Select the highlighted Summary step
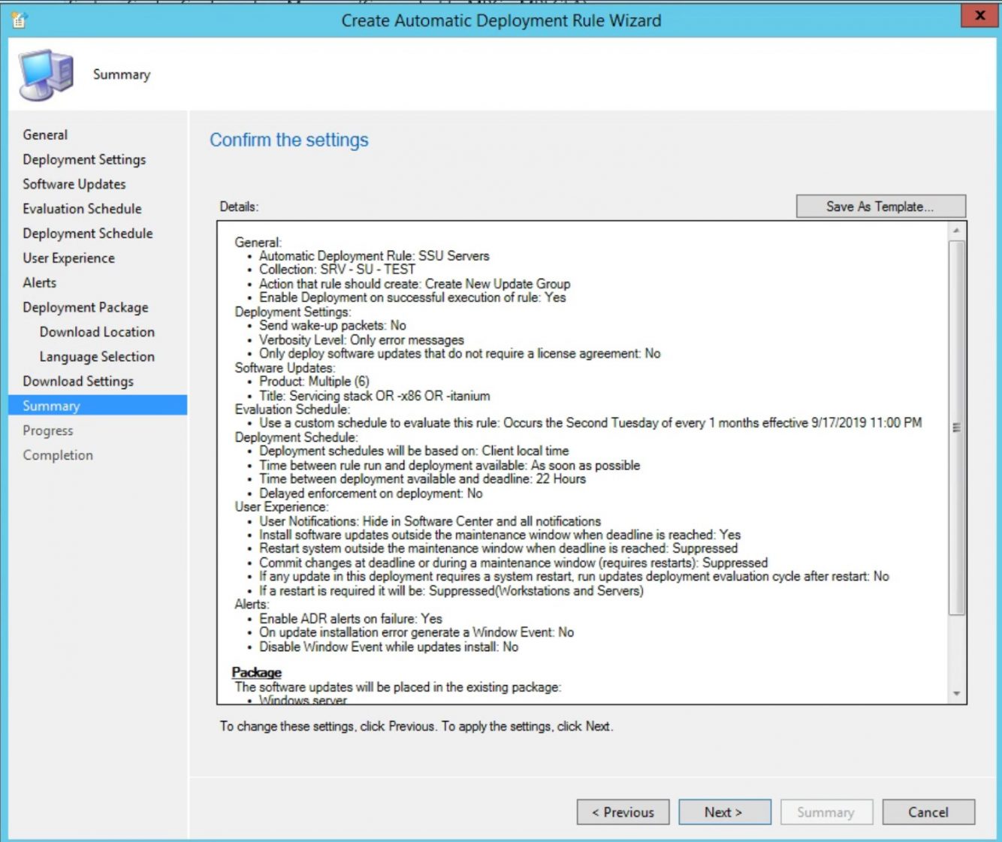The image size is (1002, 842). [x=50, y=406]
